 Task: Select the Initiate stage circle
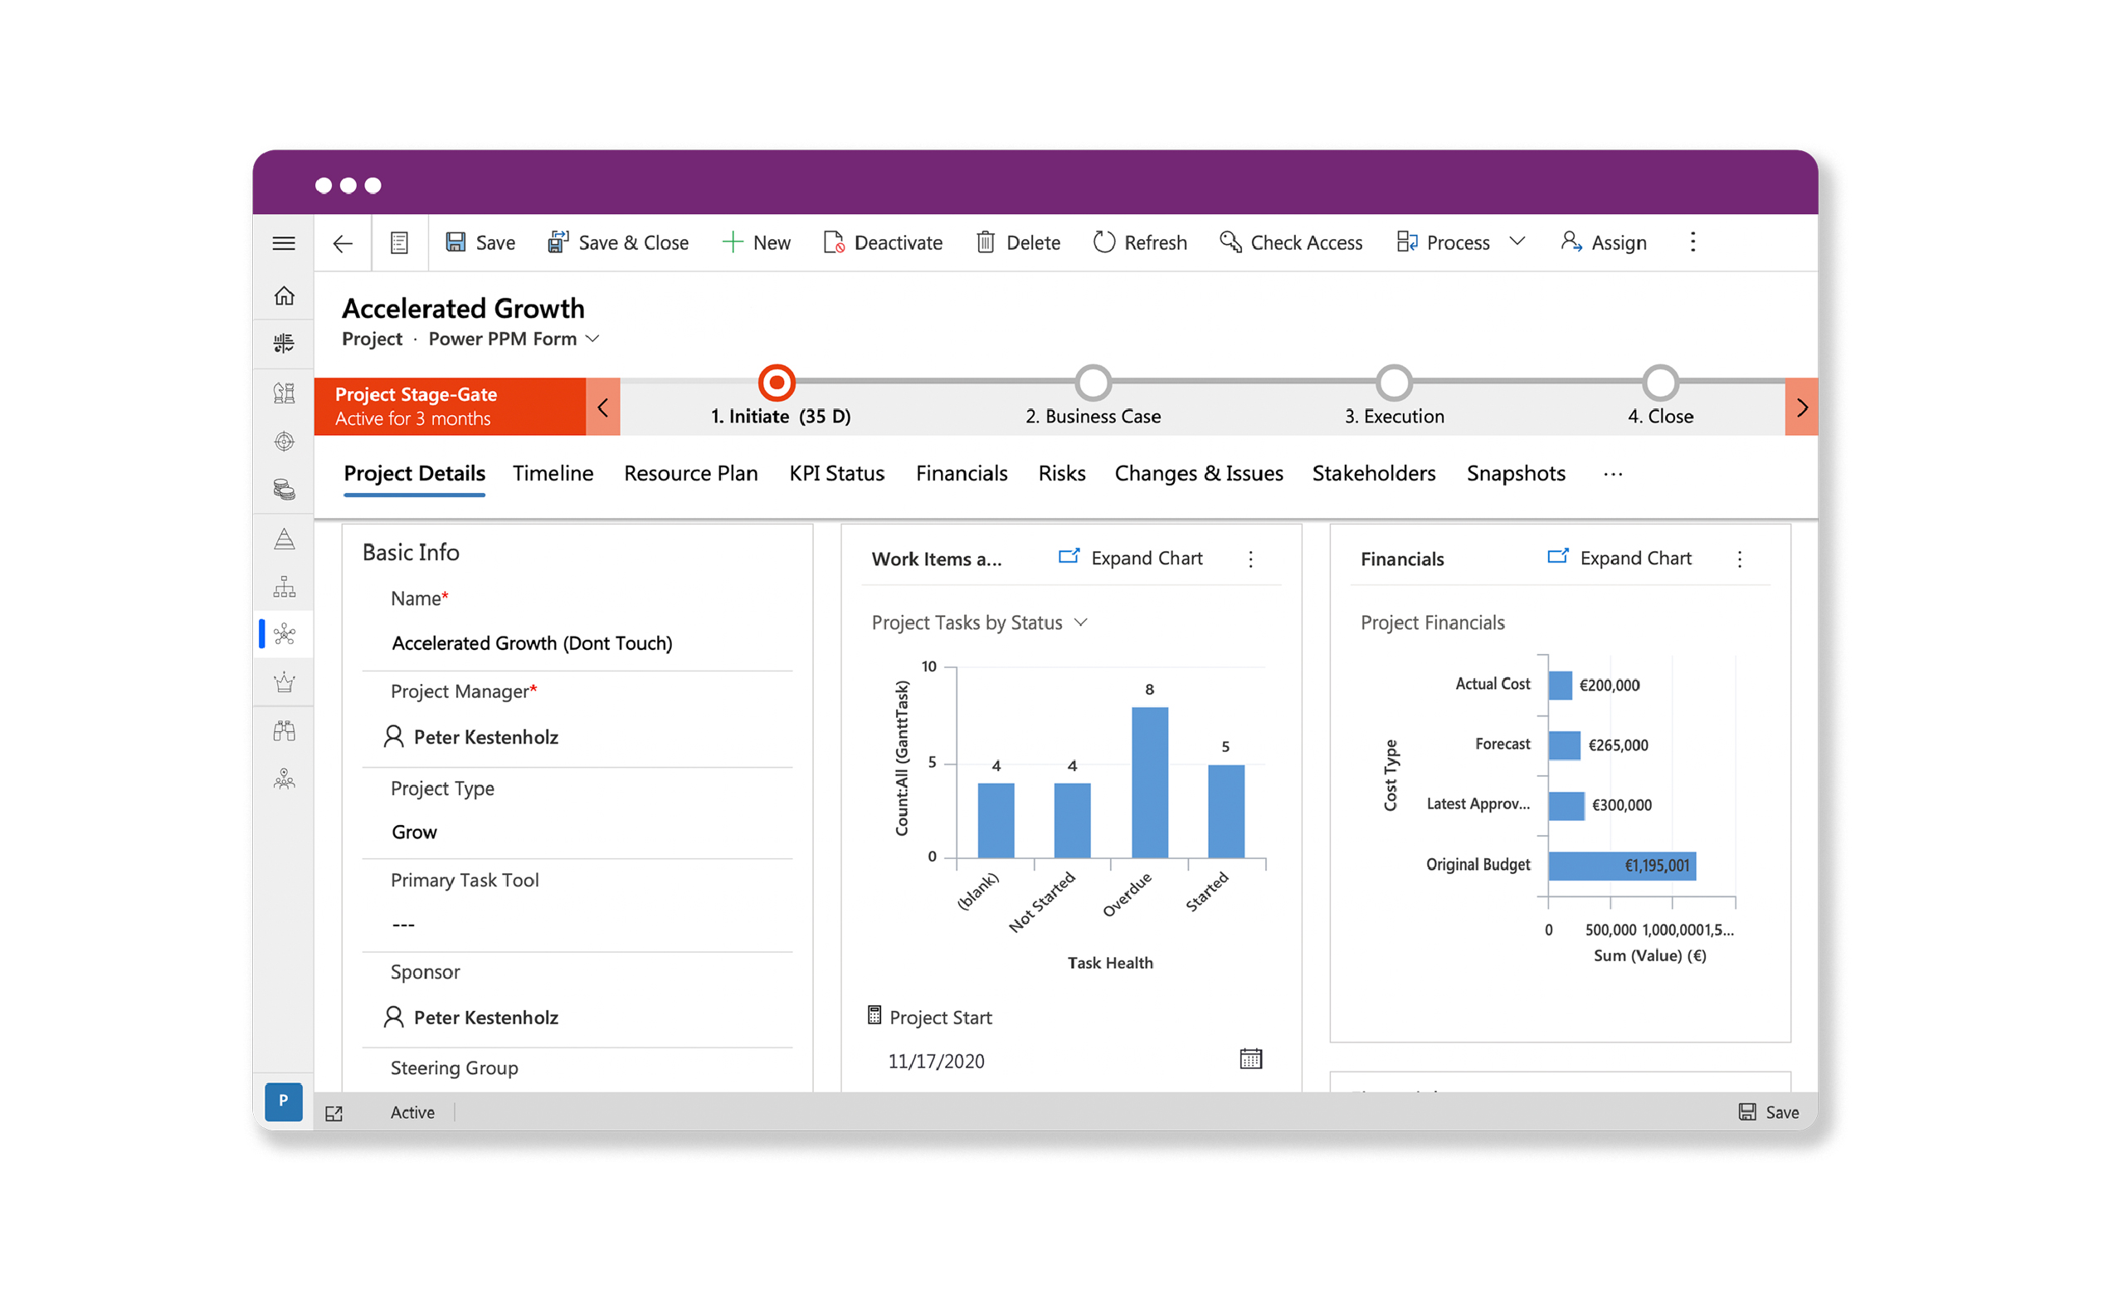(777, 383)
